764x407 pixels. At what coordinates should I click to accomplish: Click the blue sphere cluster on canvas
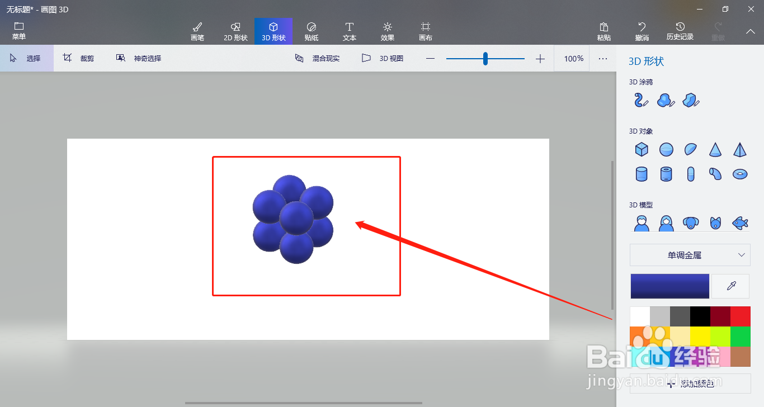(293, 219)
